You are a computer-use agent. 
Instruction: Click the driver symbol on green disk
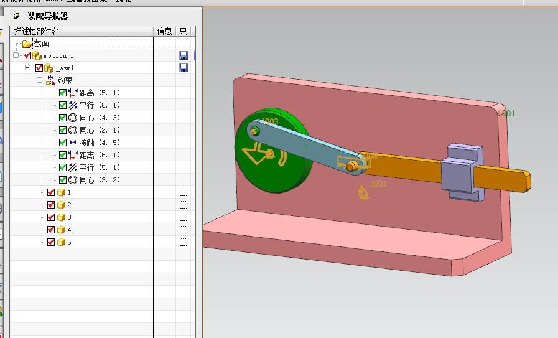pos(263,154)
